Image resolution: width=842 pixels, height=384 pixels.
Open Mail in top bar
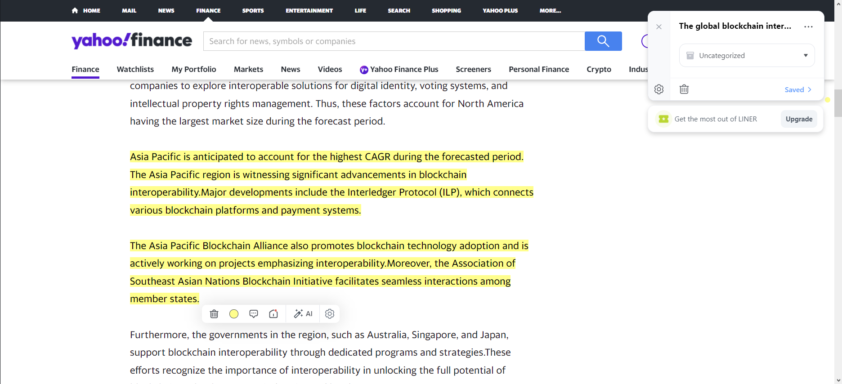click(129, 10)
